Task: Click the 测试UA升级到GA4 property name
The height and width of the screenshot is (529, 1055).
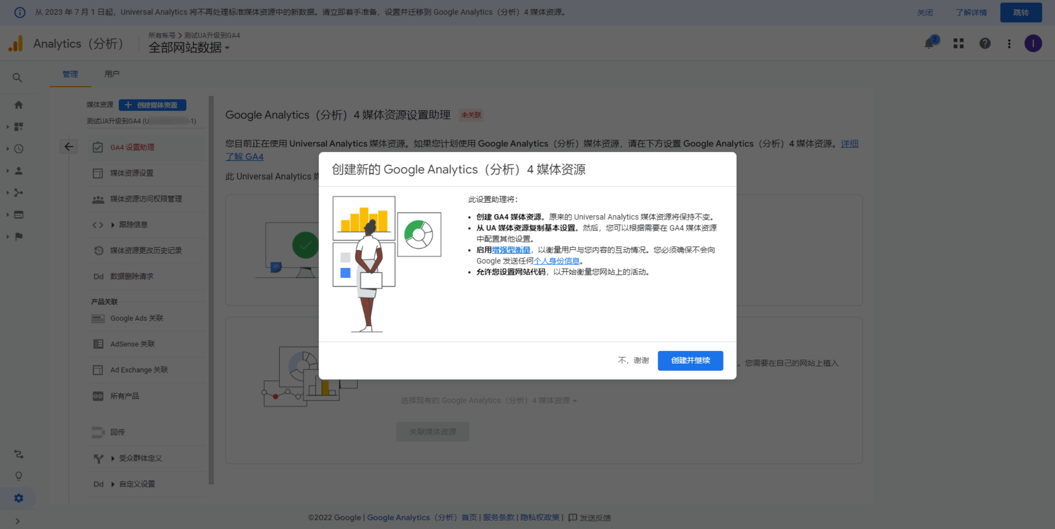Action: click(141, 121)
